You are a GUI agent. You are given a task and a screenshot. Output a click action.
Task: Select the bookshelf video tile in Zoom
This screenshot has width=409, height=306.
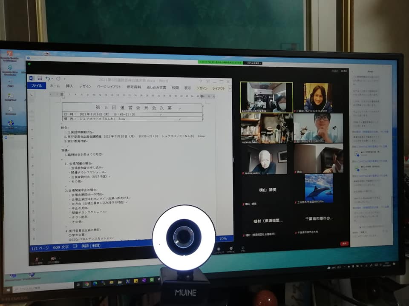coord(267,128)
